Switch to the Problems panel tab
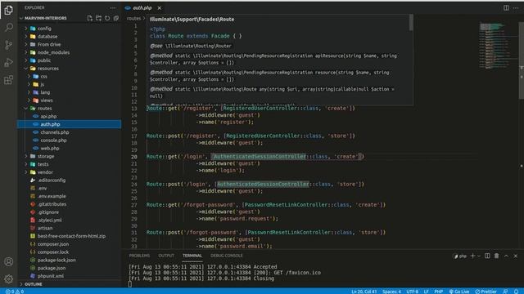Screen dimensions: 524x294 (139, 256)
